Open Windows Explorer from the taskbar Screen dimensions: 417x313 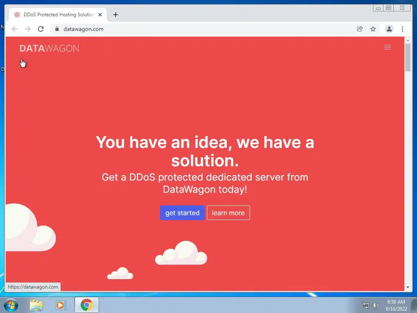(36, 305)
